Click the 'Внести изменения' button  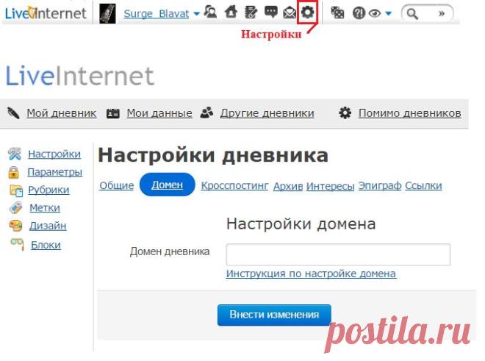274,315
